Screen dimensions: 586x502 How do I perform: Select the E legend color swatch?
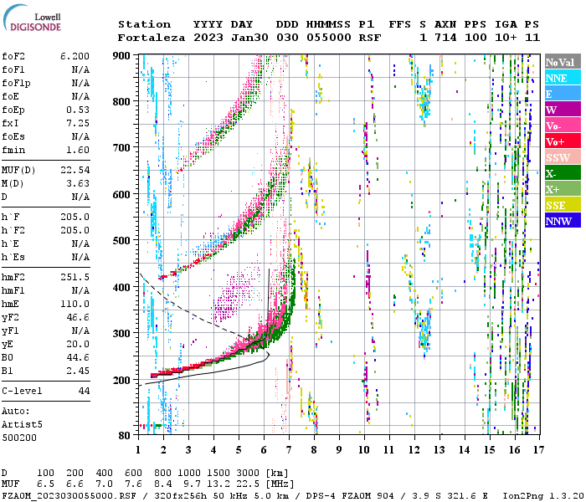(x=563, y=94)
